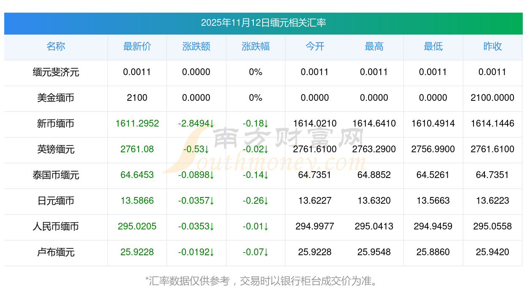The image size is (527, 294).
Task: Open the 缅元斐济元 row name
Action: click(56, 72)
